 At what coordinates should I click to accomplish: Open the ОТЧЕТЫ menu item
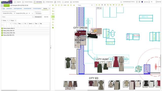[57, 2]
